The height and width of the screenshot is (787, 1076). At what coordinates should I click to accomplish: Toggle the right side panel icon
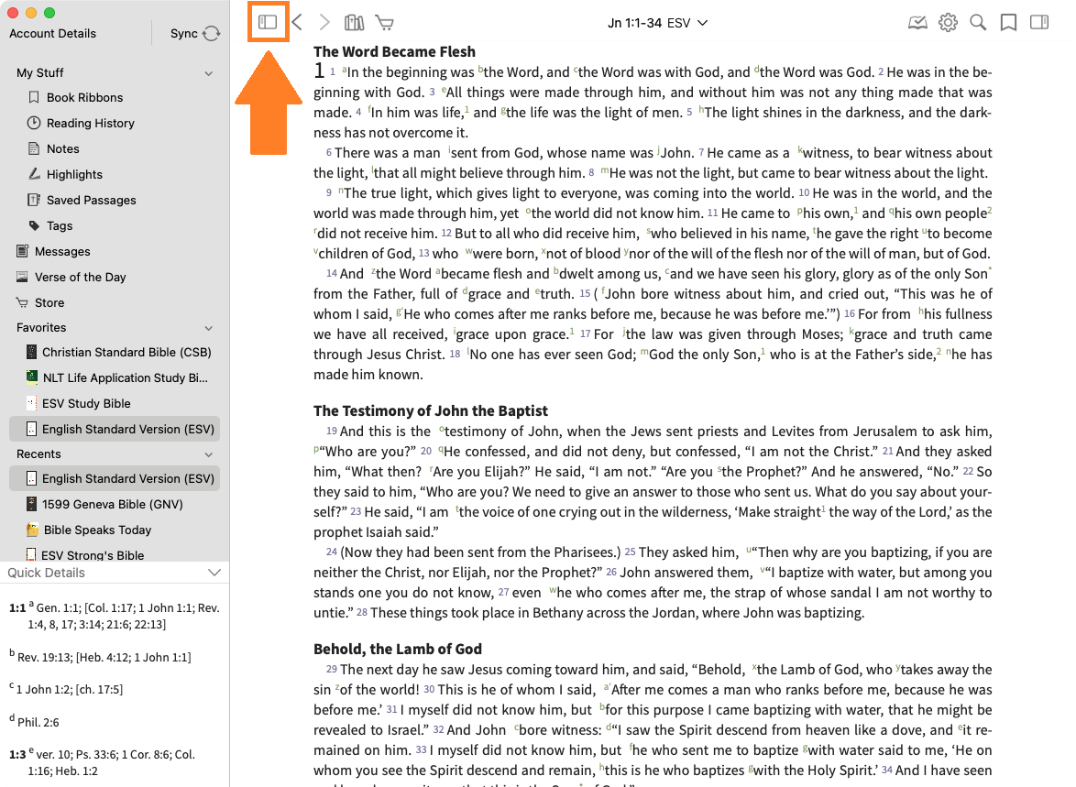pyautogui.click(x=1038, y=22)
